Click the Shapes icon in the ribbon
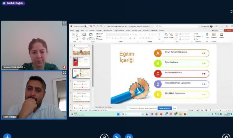 point(166,36)
